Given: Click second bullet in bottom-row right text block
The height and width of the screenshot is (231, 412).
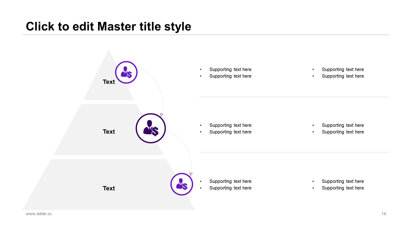Looking at the screenshot, I should [x=343, y=188].
